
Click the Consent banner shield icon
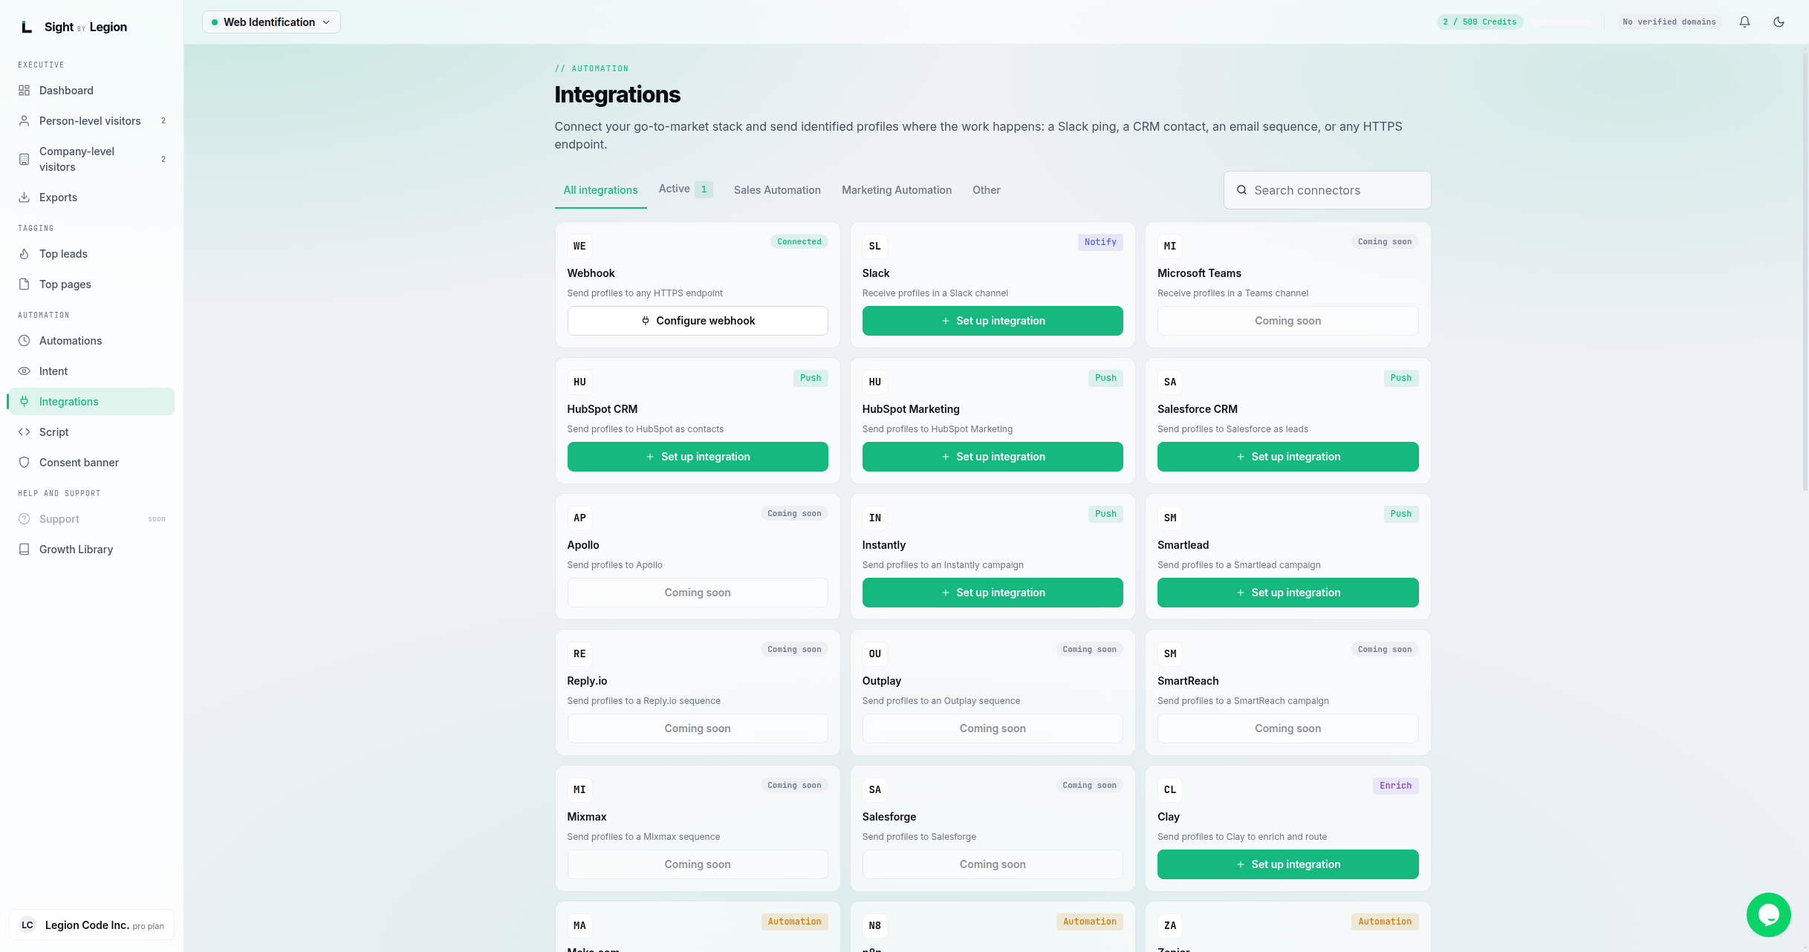(25, 463)
